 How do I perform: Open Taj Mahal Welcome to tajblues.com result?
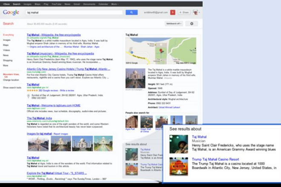[54, 105]
